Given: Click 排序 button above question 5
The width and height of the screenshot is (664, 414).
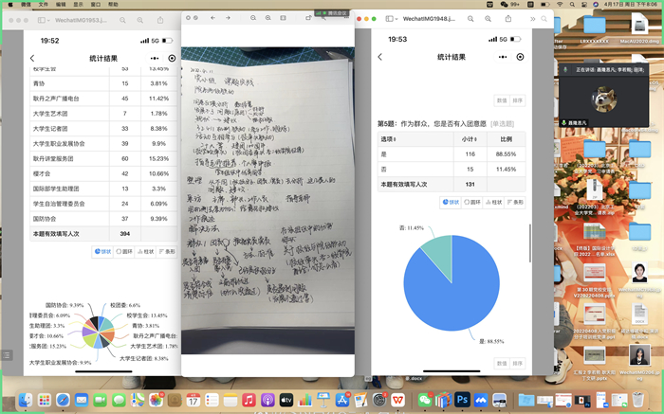Looking at the screenshot, I should (x=518, y=100).
